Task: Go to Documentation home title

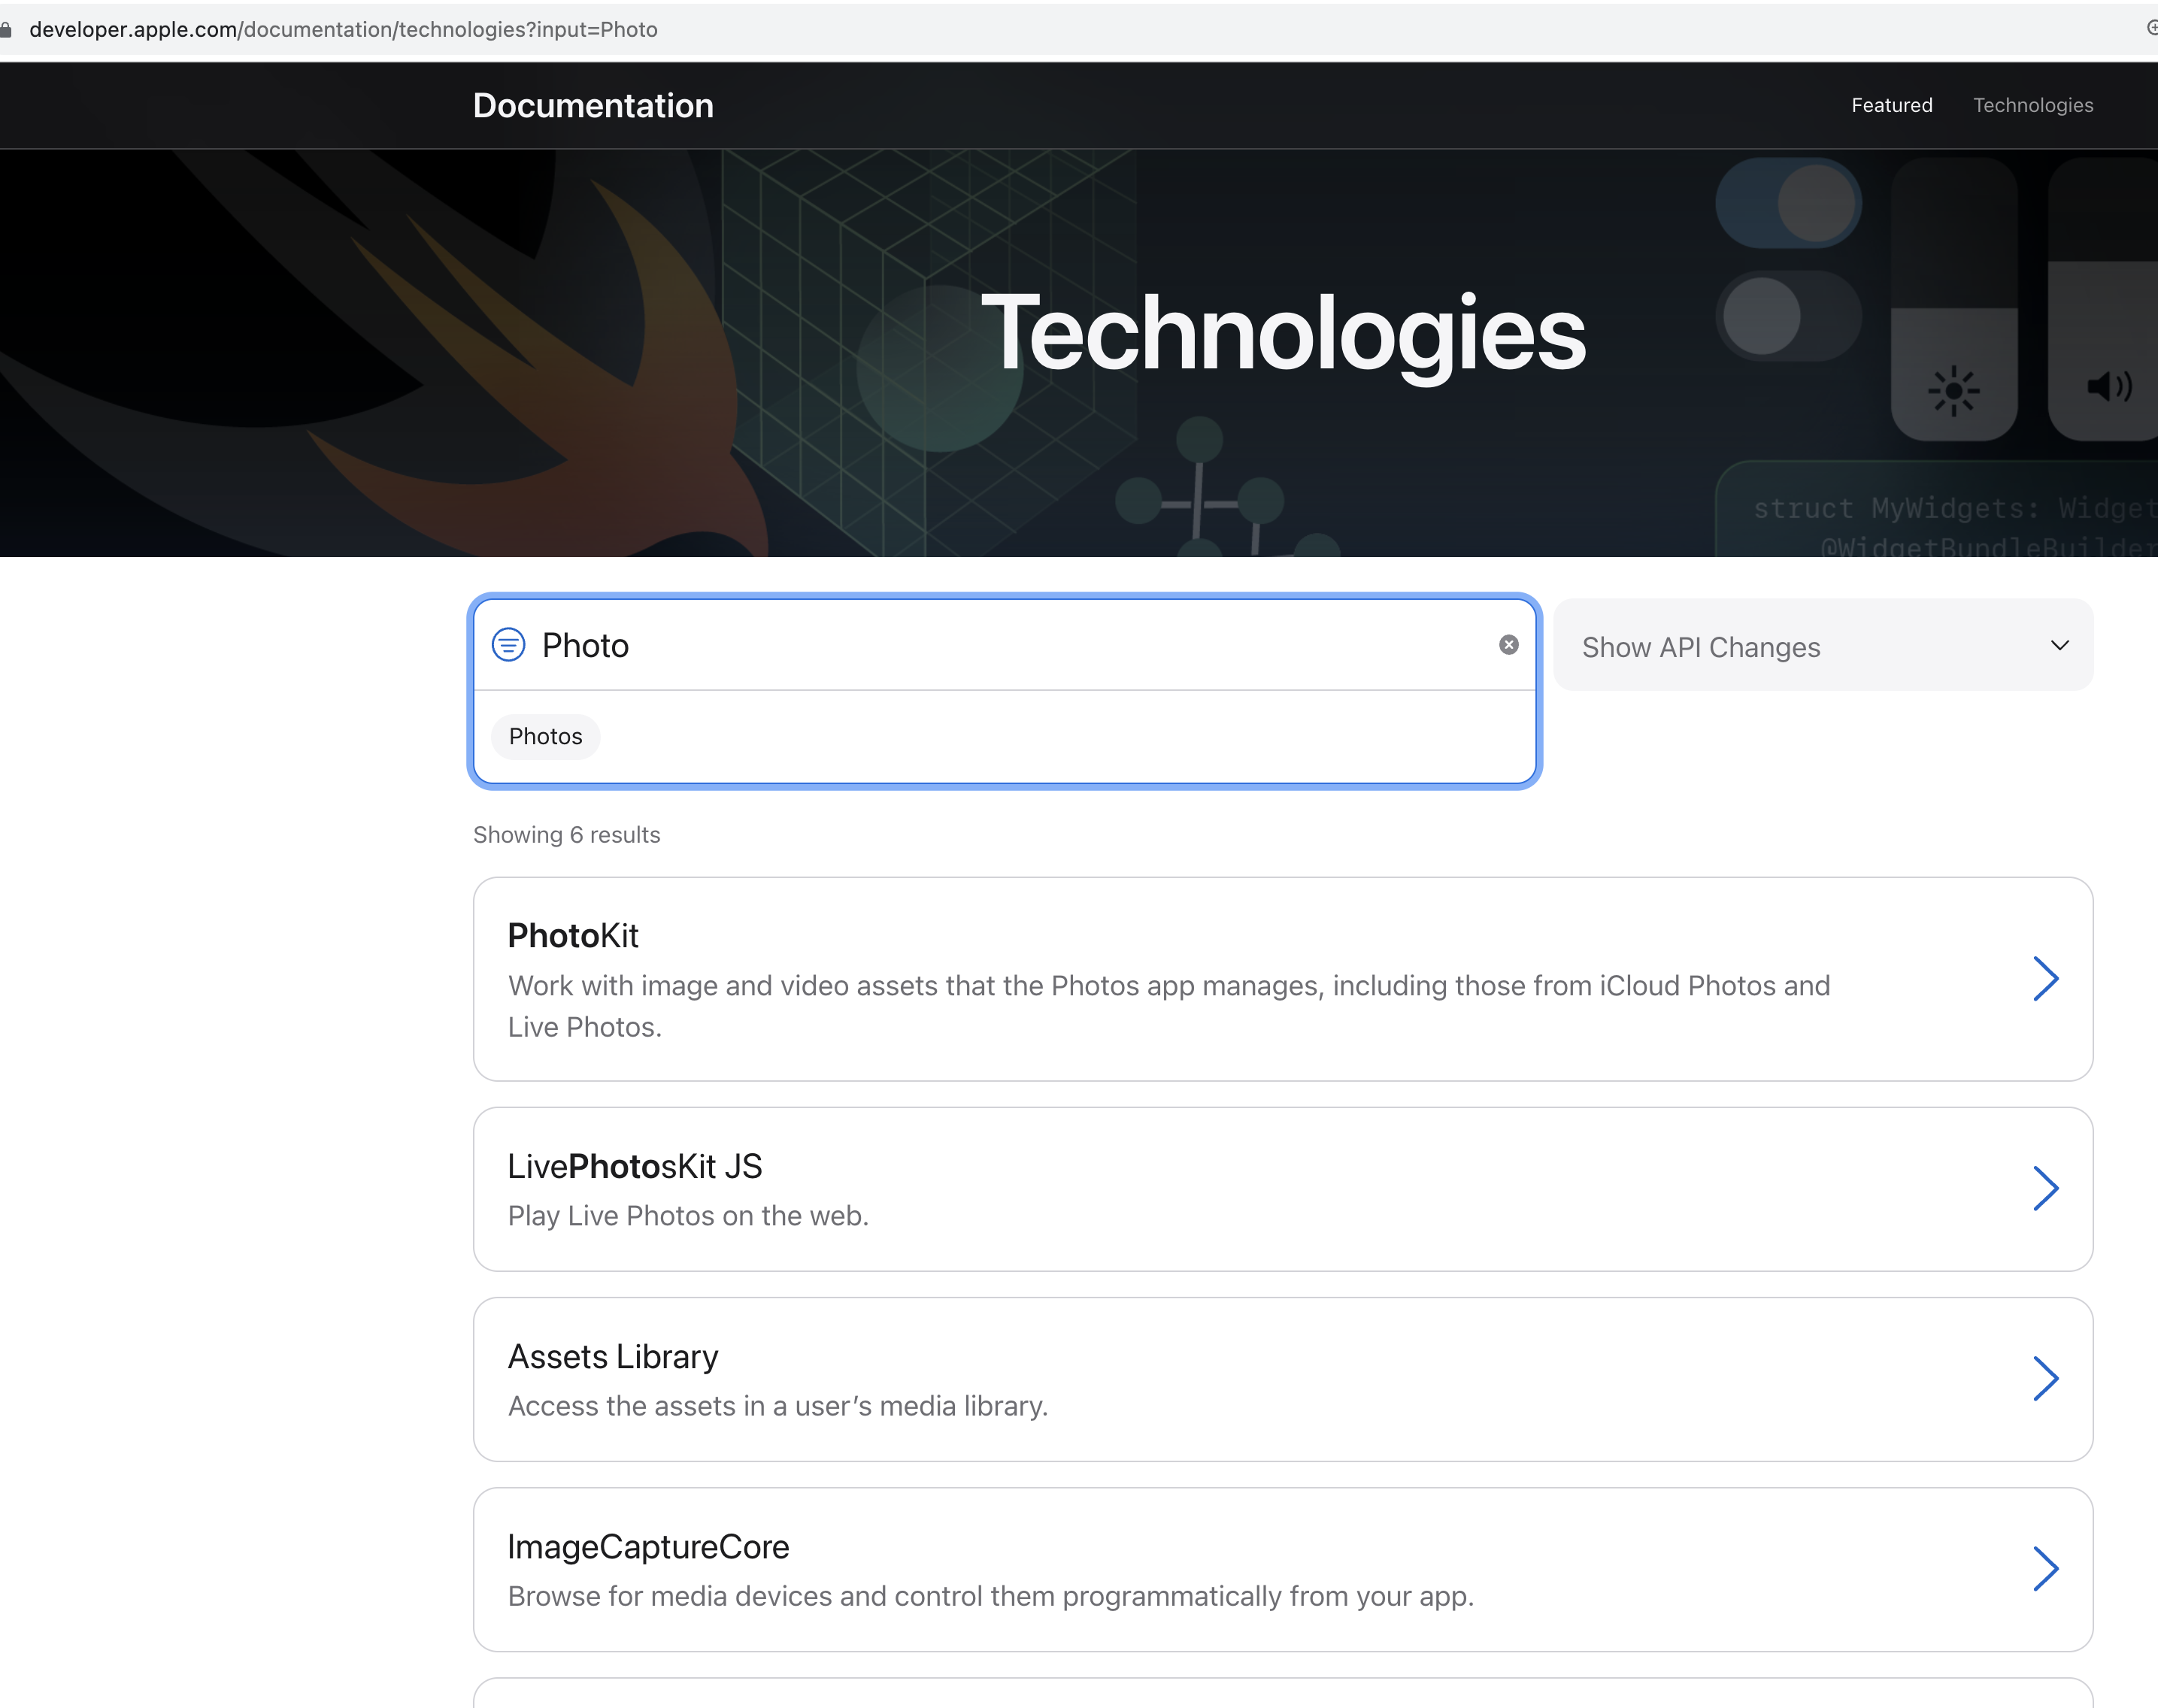Action: click(593, 105)
